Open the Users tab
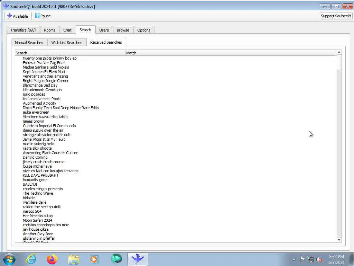Viewport: 354px width, 266px height. 104,30
